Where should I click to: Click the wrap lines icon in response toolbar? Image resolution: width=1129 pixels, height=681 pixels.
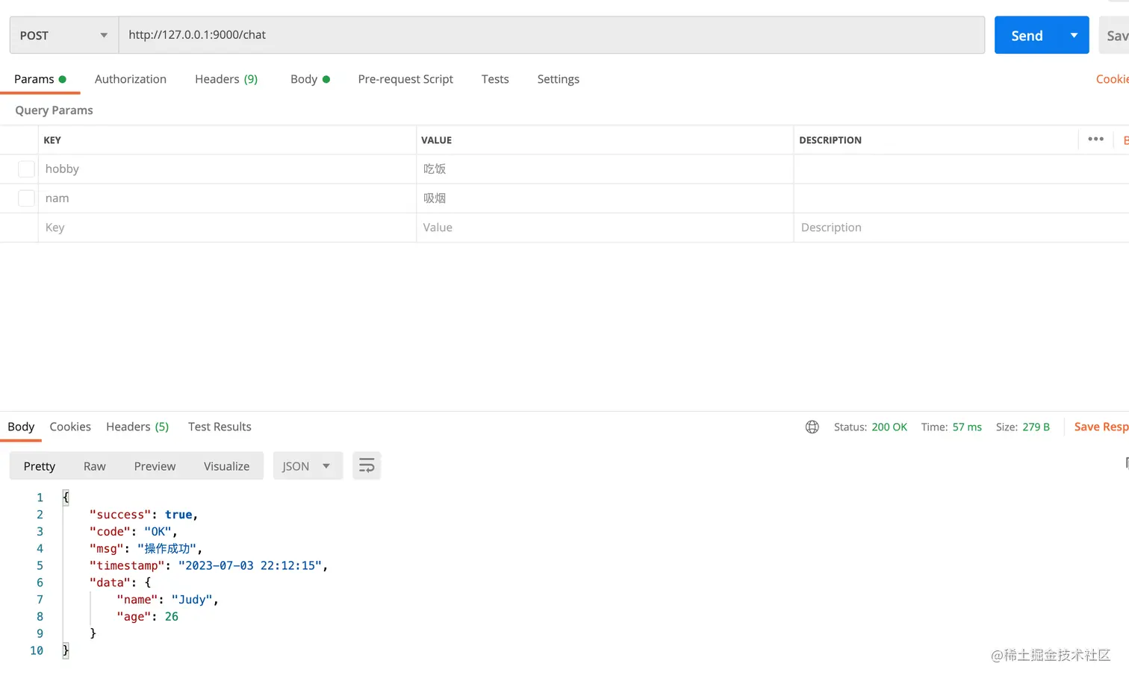(367, 466)
